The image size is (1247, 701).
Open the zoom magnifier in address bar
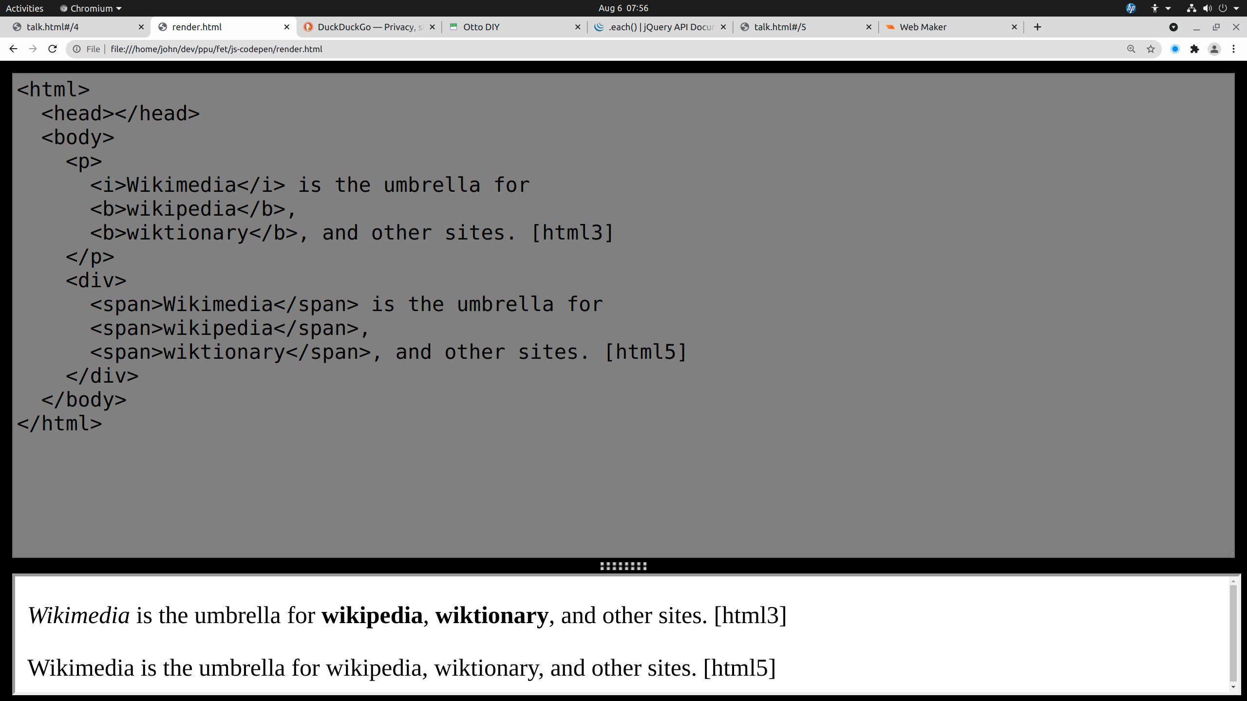(1131, 49)
